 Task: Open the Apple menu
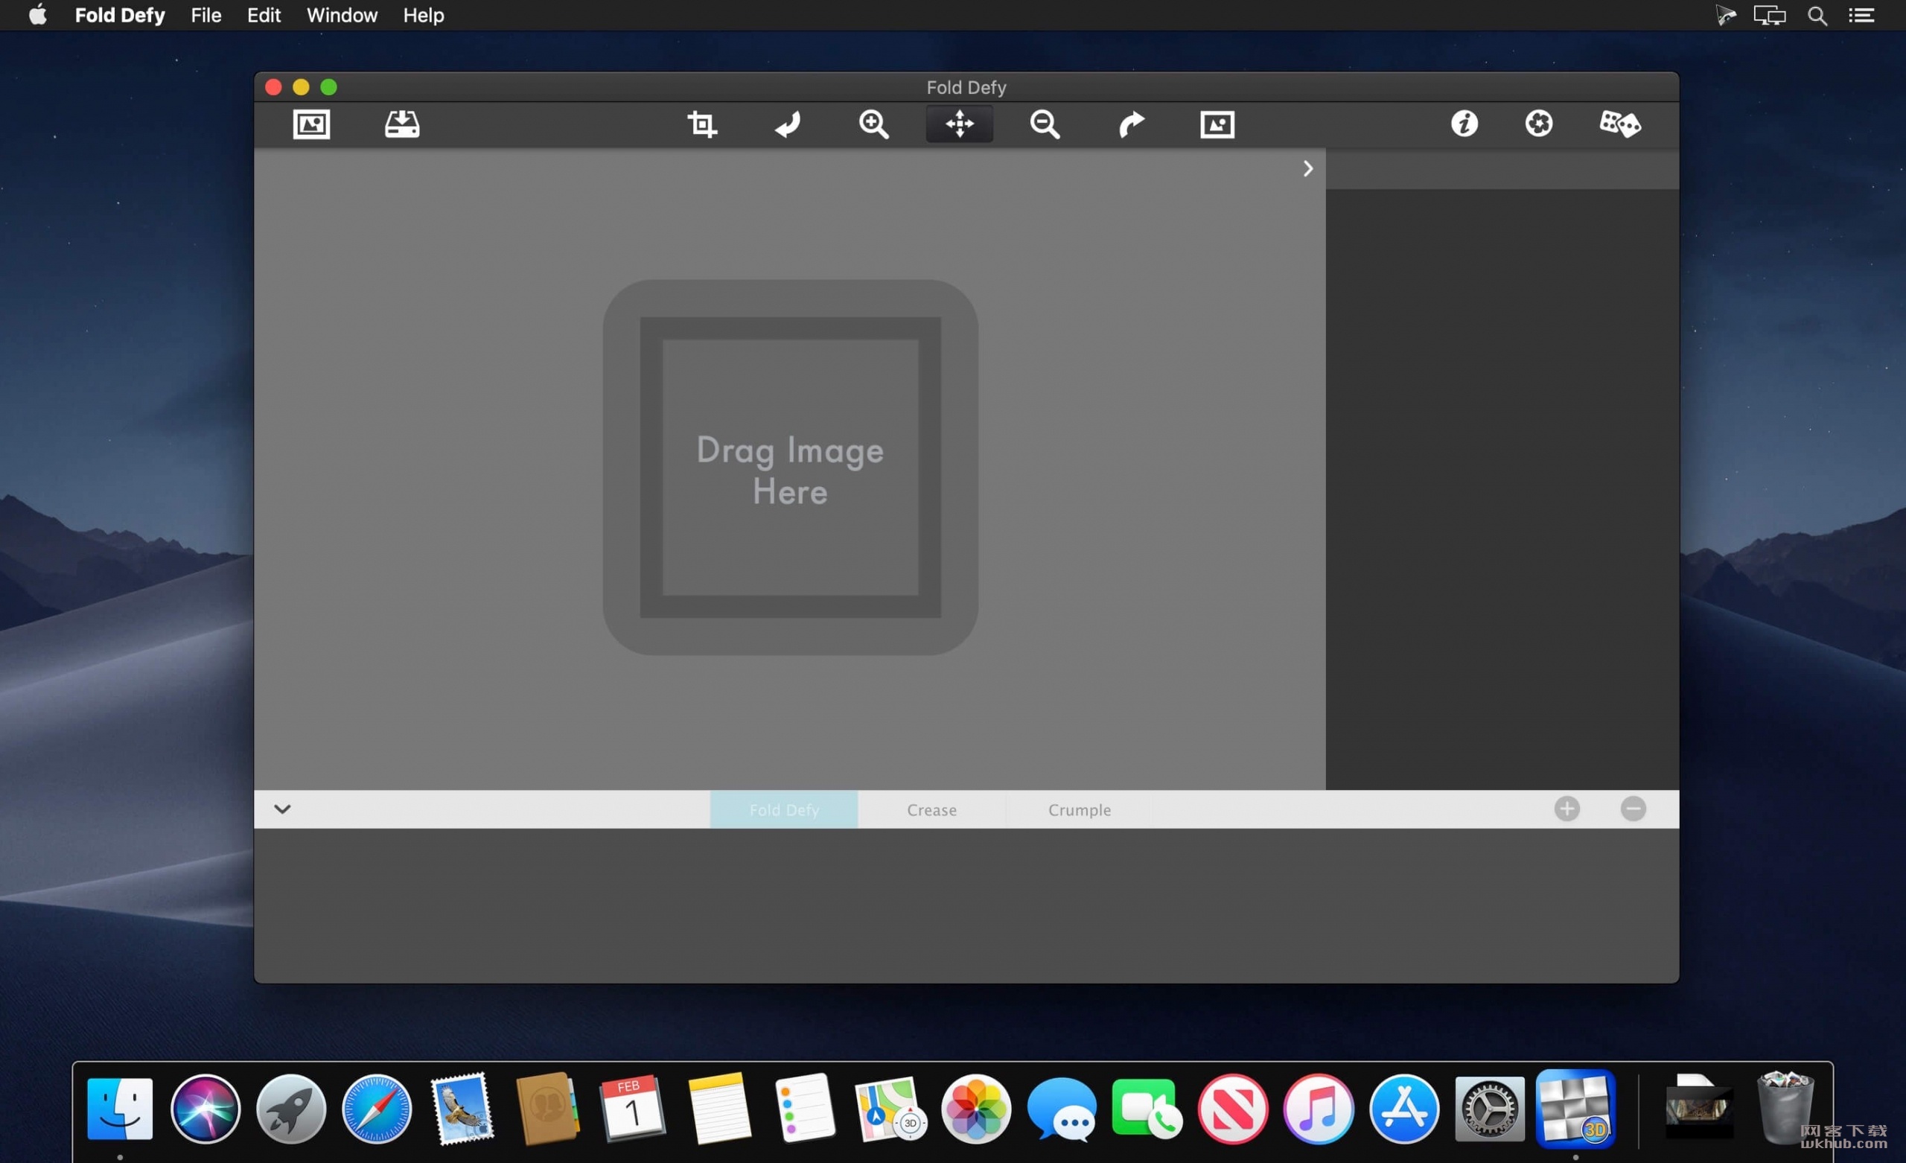[x=38, y=16]
